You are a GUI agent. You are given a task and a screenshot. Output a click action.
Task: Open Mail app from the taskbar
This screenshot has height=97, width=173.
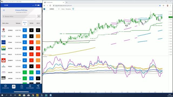(28, 95)
